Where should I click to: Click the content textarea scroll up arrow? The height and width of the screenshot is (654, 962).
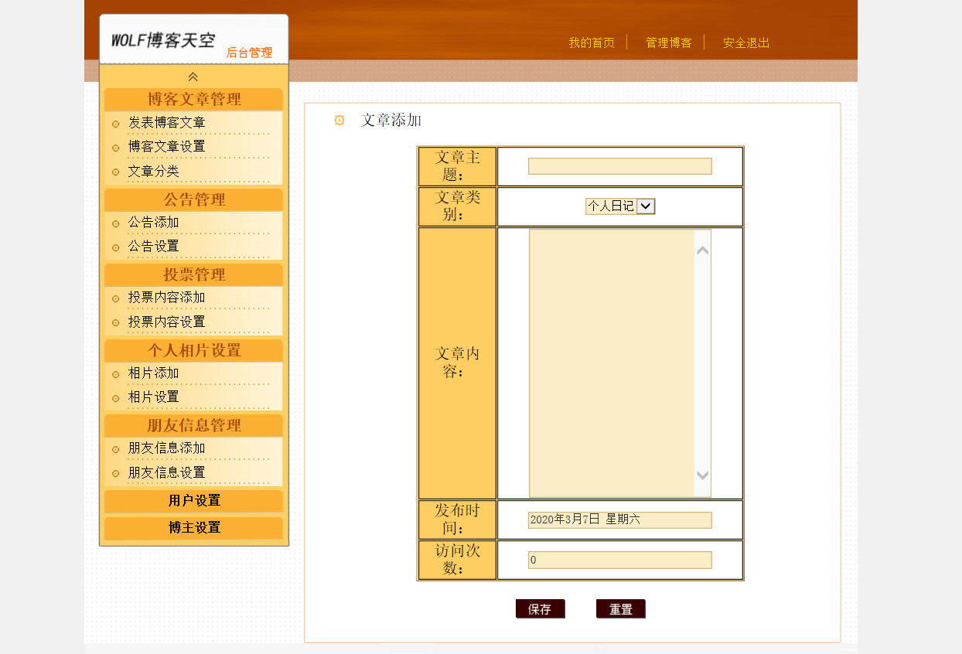click(x=703, y=250)
